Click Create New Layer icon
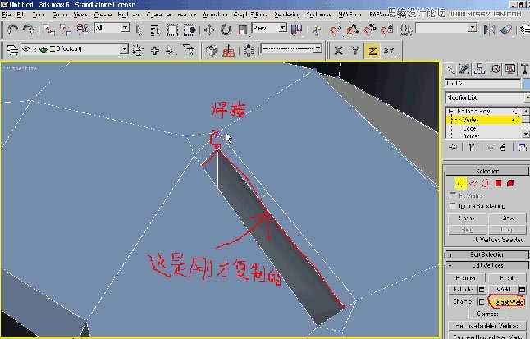Viewport: 530px width, 339px height. (137, 50)
